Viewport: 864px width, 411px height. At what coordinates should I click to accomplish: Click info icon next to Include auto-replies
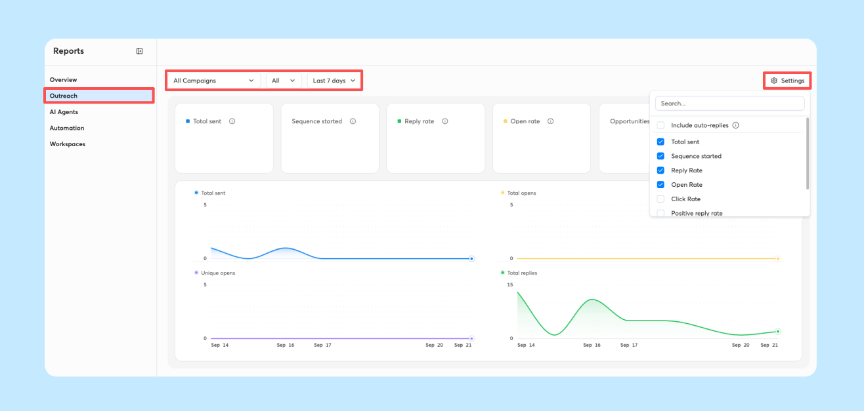(x=735, y=125)
